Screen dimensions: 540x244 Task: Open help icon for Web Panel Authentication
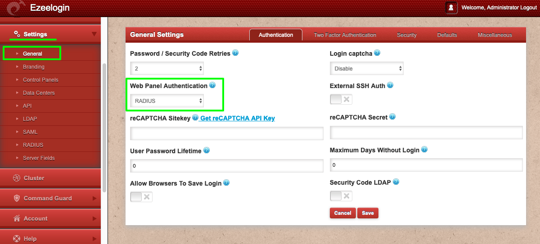pyautogui.click(x=212, y=85)
